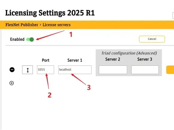The width and height of the screenshot is (174, 130).
Task: Click the Licensing Settings 2025 R1 heading
Action: (50, 13)
